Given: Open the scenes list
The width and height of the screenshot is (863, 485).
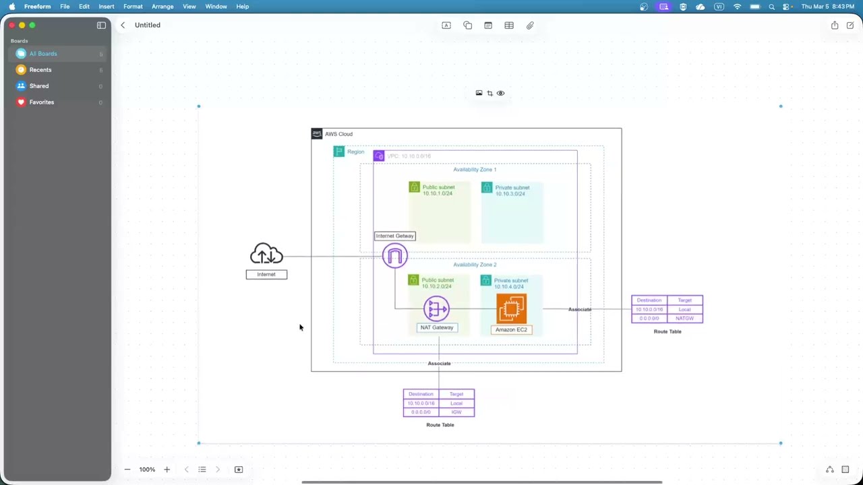Looking at the screenshot, I should tap(202, 470).
